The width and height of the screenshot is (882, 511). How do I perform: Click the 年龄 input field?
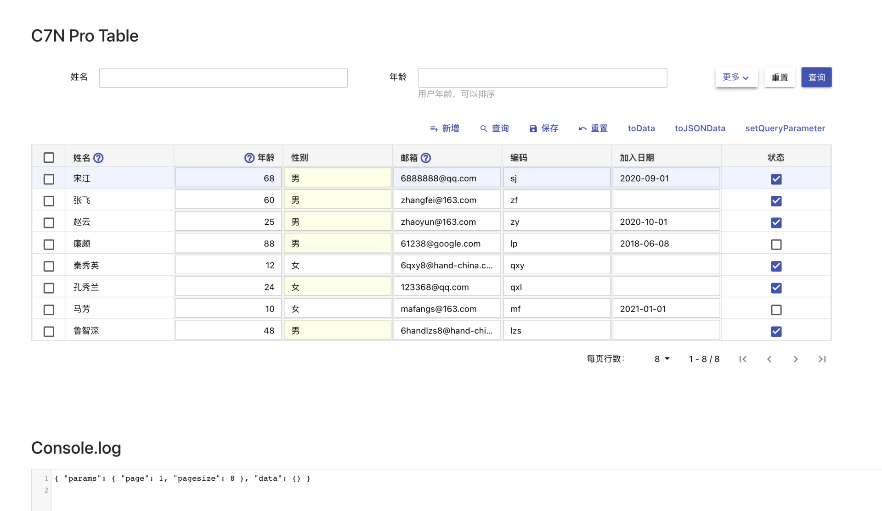coord(542,78)
